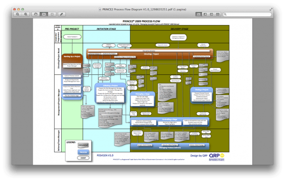285x181 pixels.
Task: Click the Delivery/Team Manager row label
Action: point(58,140)
